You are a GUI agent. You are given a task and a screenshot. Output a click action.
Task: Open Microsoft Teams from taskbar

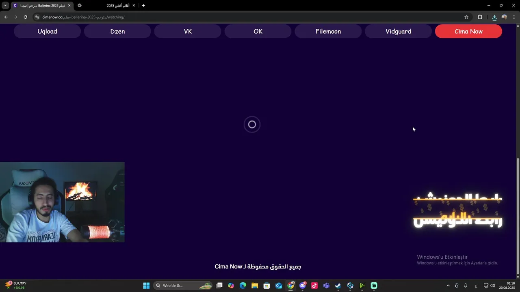pos(326,286)
